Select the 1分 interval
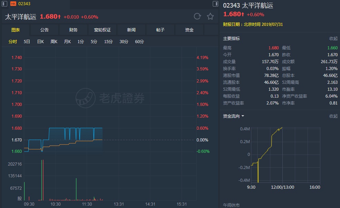The width and height of the screenshot is (340, 208). (81, 42)
